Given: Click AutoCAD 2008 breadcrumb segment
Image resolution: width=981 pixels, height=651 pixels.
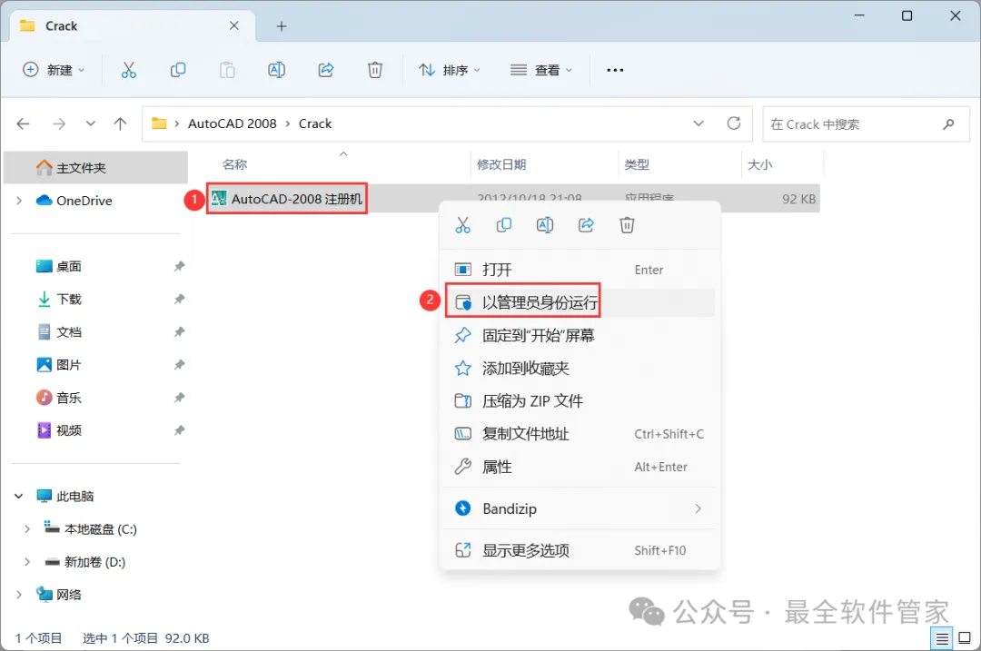Looking at the screenshot, I should tap(233, 123).
